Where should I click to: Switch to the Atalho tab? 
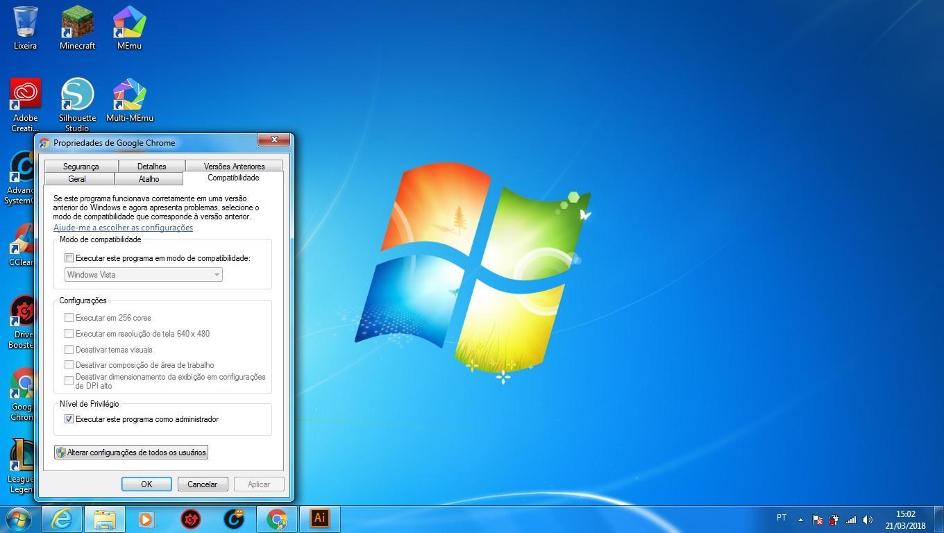(x=149, y=179)
